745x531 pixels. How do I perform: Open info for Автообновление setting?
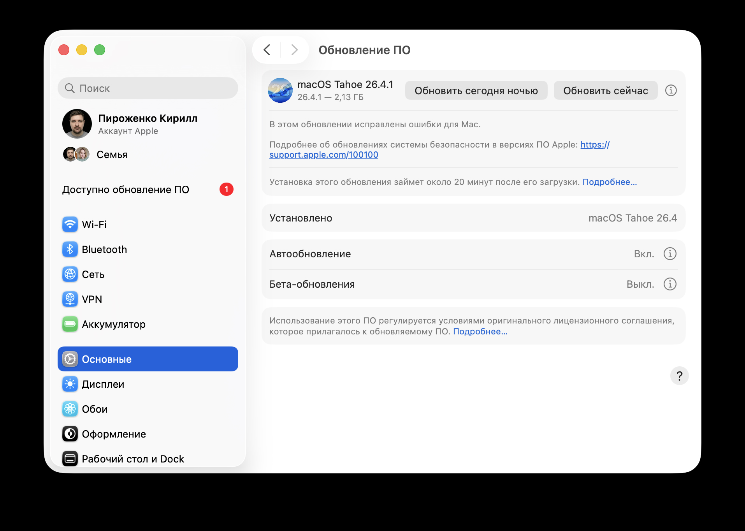[x=669, y=253]
